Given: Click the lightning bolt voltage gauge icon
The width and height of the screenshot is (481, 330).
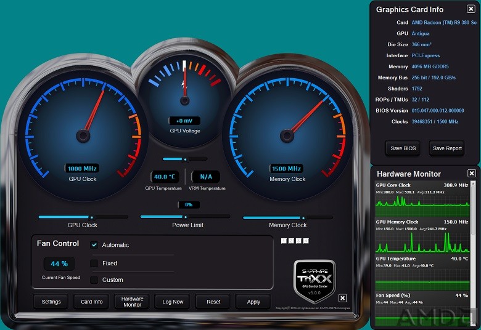Looking at the screenshot, I should point(184,85).
